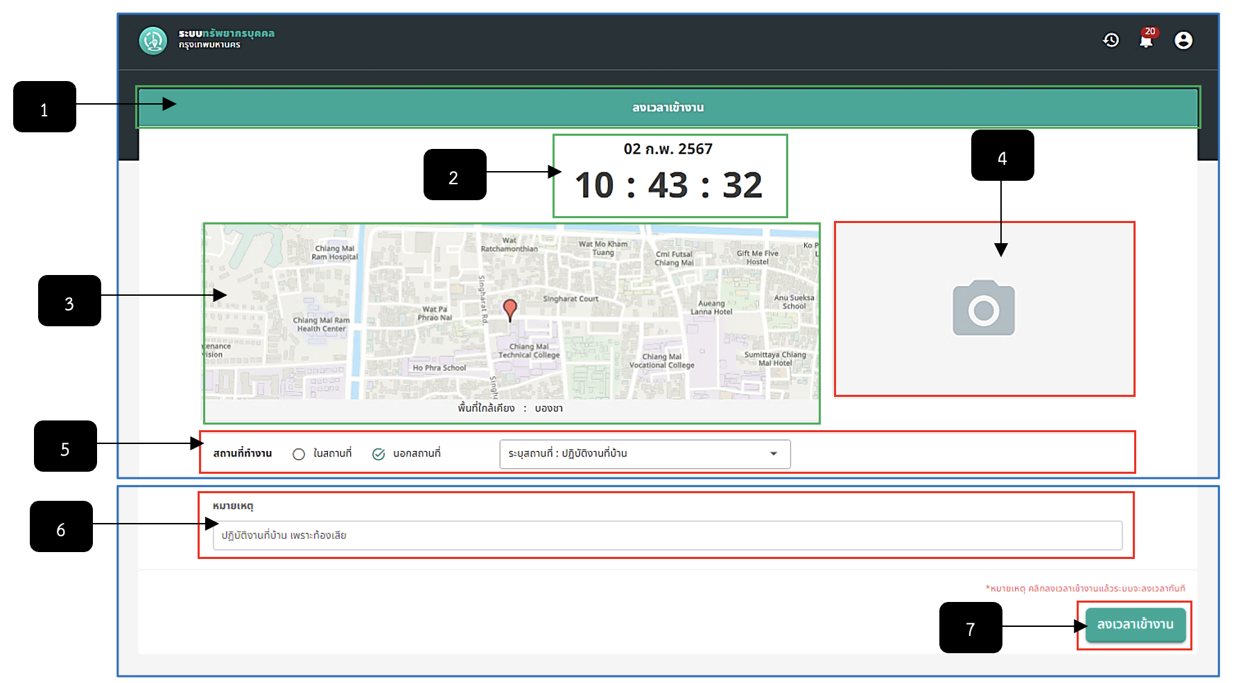The width and height of the screenshot is (1234, 683).
Task: Click Chiang Mai Technical College map label
Action: [529, 351]
